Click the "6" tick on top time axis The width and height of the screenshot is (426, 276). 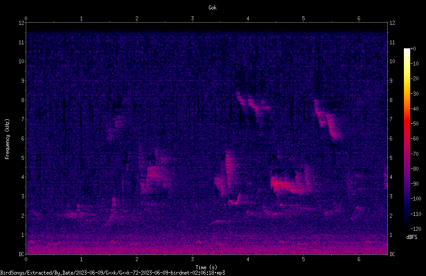(359, 19)
